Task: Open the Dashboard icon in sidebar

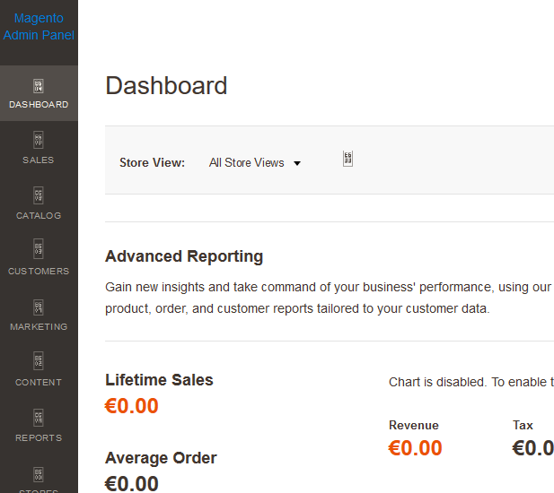Action: 39,87
